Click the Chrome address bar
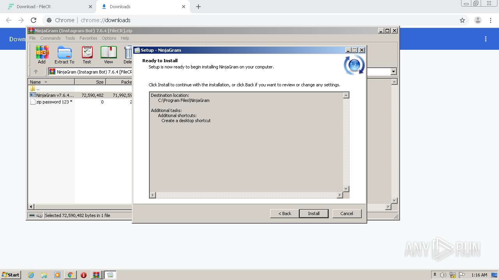 [249, 20]
